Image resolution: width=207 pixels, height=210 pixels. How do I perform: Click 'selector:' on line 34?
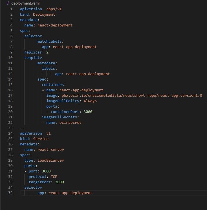coord(34,188)
